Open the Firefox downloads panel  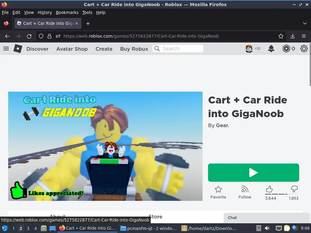coord(292,36)
